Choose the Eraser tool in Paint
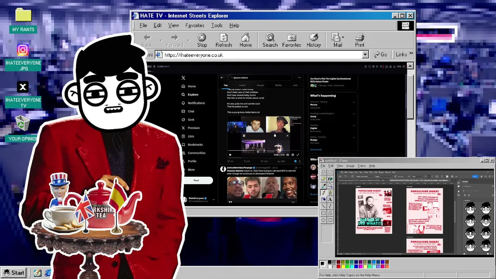Image resolution: width=496 pixels, height=279 pixels. click(323, 179)
